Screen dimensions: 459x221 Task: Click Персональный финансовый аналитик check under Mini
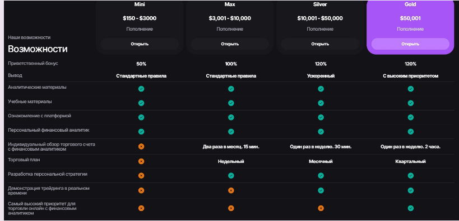[141, 132]
